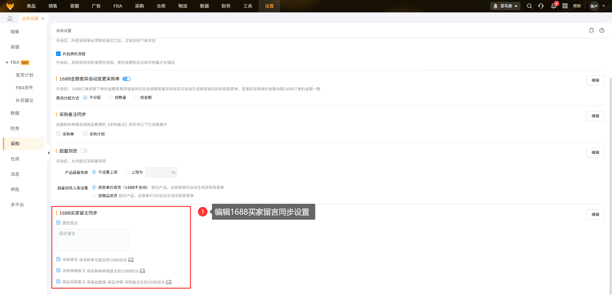
Task: Open 发货计划 under FBA sidebar
Action: pos(25,75)
